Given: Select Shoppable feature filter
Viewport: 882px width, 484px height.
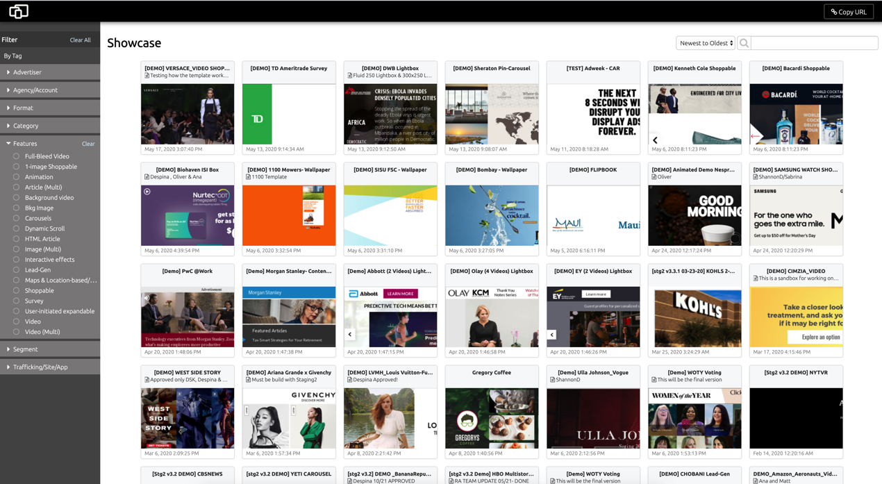Looking at the screenshot, I should pyautogui.click(x=16, y=290).
